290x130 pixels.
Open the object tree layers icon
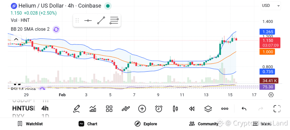tap(208, 109)
